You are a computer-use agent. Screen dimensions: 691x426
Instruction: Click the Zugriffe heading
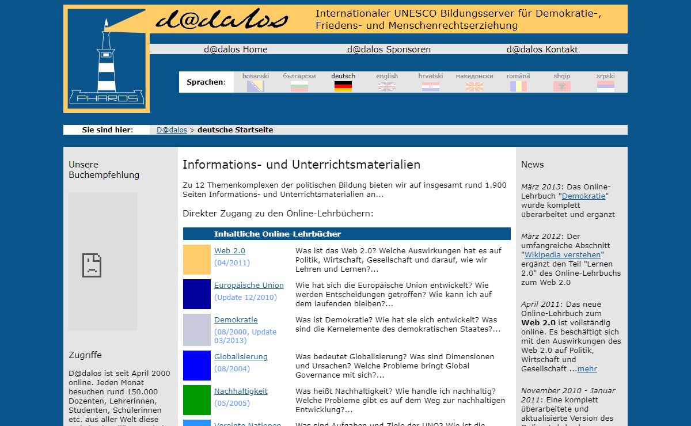pos(85,355)
